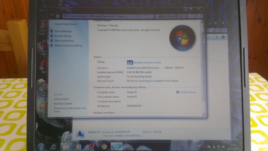The height and width of the screenshot is (151, 268).
Task: Minimize the System window
Action: (x=186, y=9)
